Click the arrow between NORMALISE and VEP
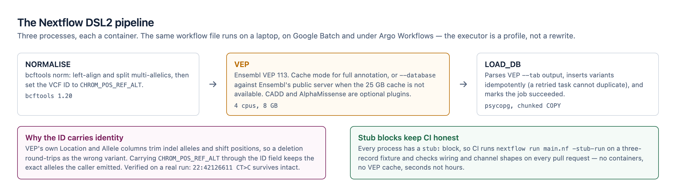 (x=213, y=84)
